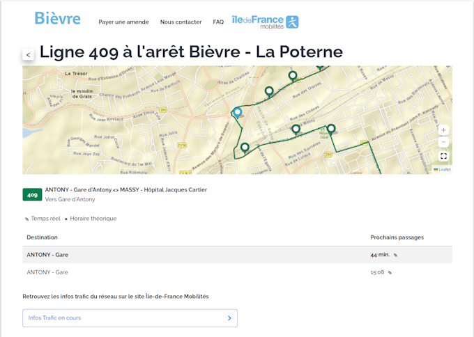
Task: Go to the Nous contacter page
Action: tap(181, 22)
